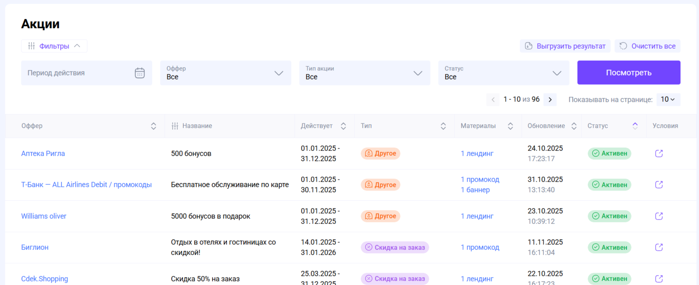
Task: Go to next page of results
Action: pyautogui.click(x=550, y=100)
